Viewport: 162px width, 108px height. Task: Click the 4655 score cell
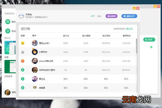click(65, 43)
